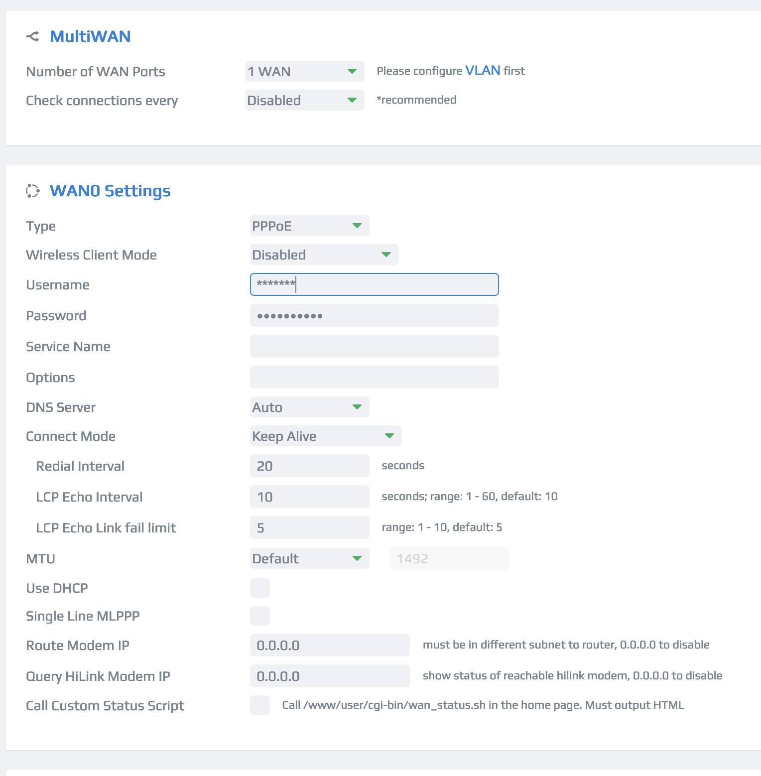761x776 pixels.
Task: Select the Password field
Action: (x=374, y=315)
